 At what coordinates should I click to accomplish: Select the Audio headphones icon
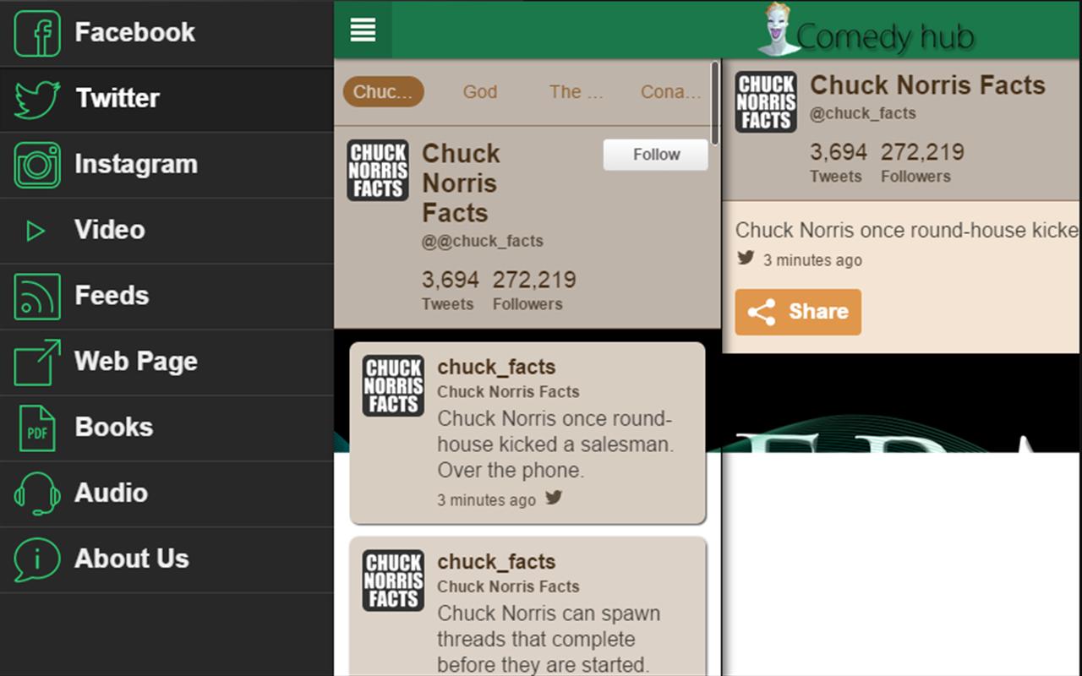tap(37, 493)
